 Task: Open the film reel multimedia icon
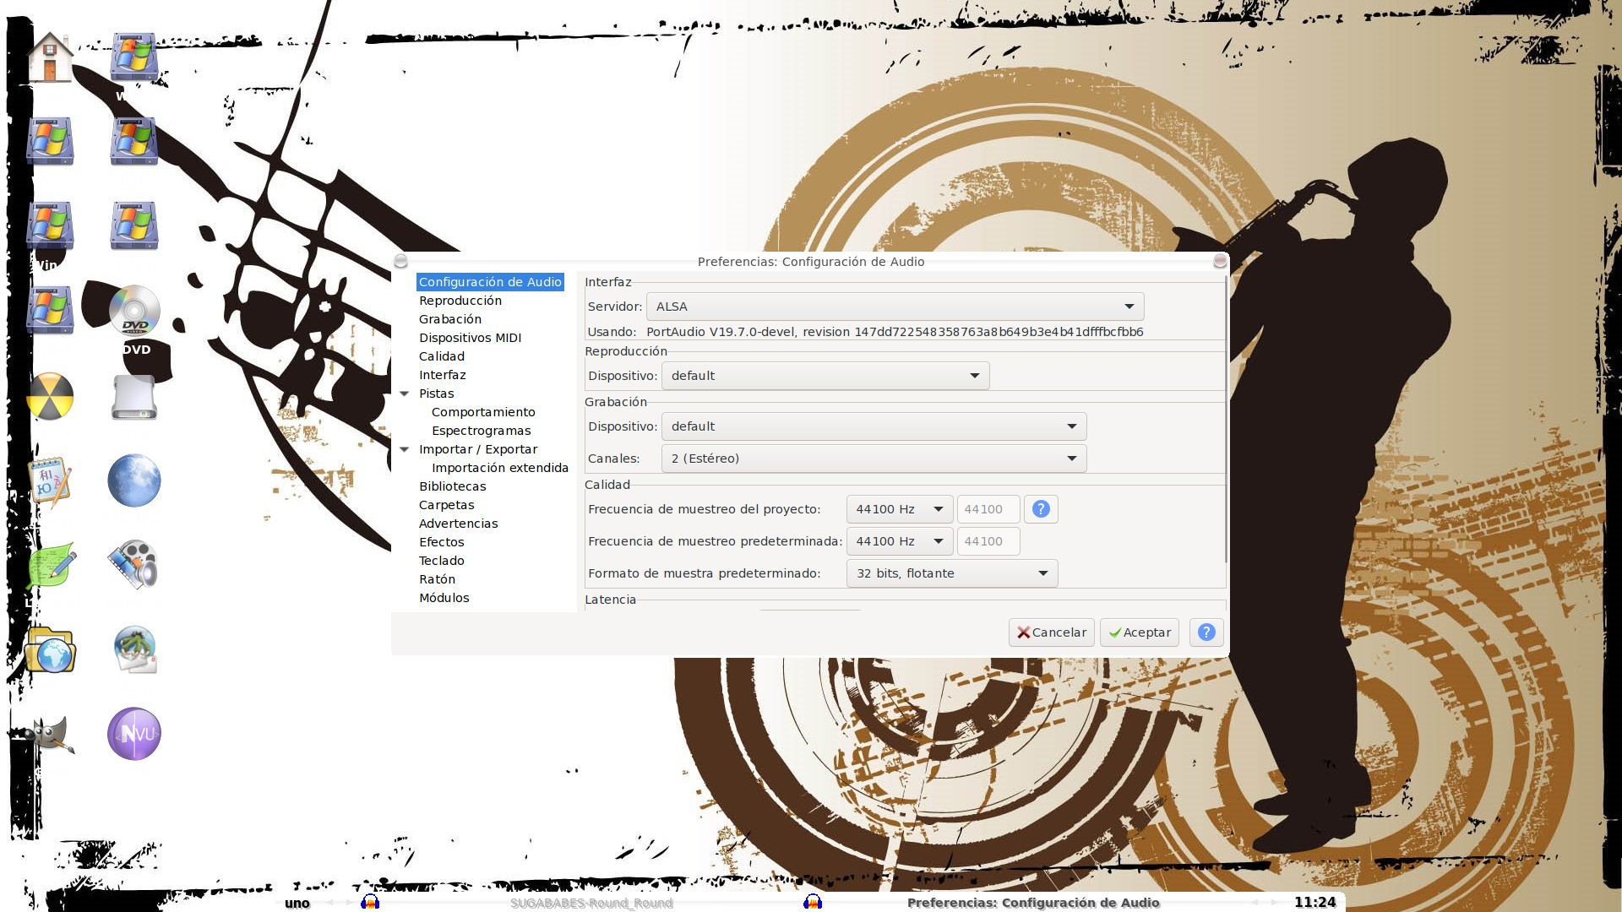pyautogui.click(x=134, y=565)
